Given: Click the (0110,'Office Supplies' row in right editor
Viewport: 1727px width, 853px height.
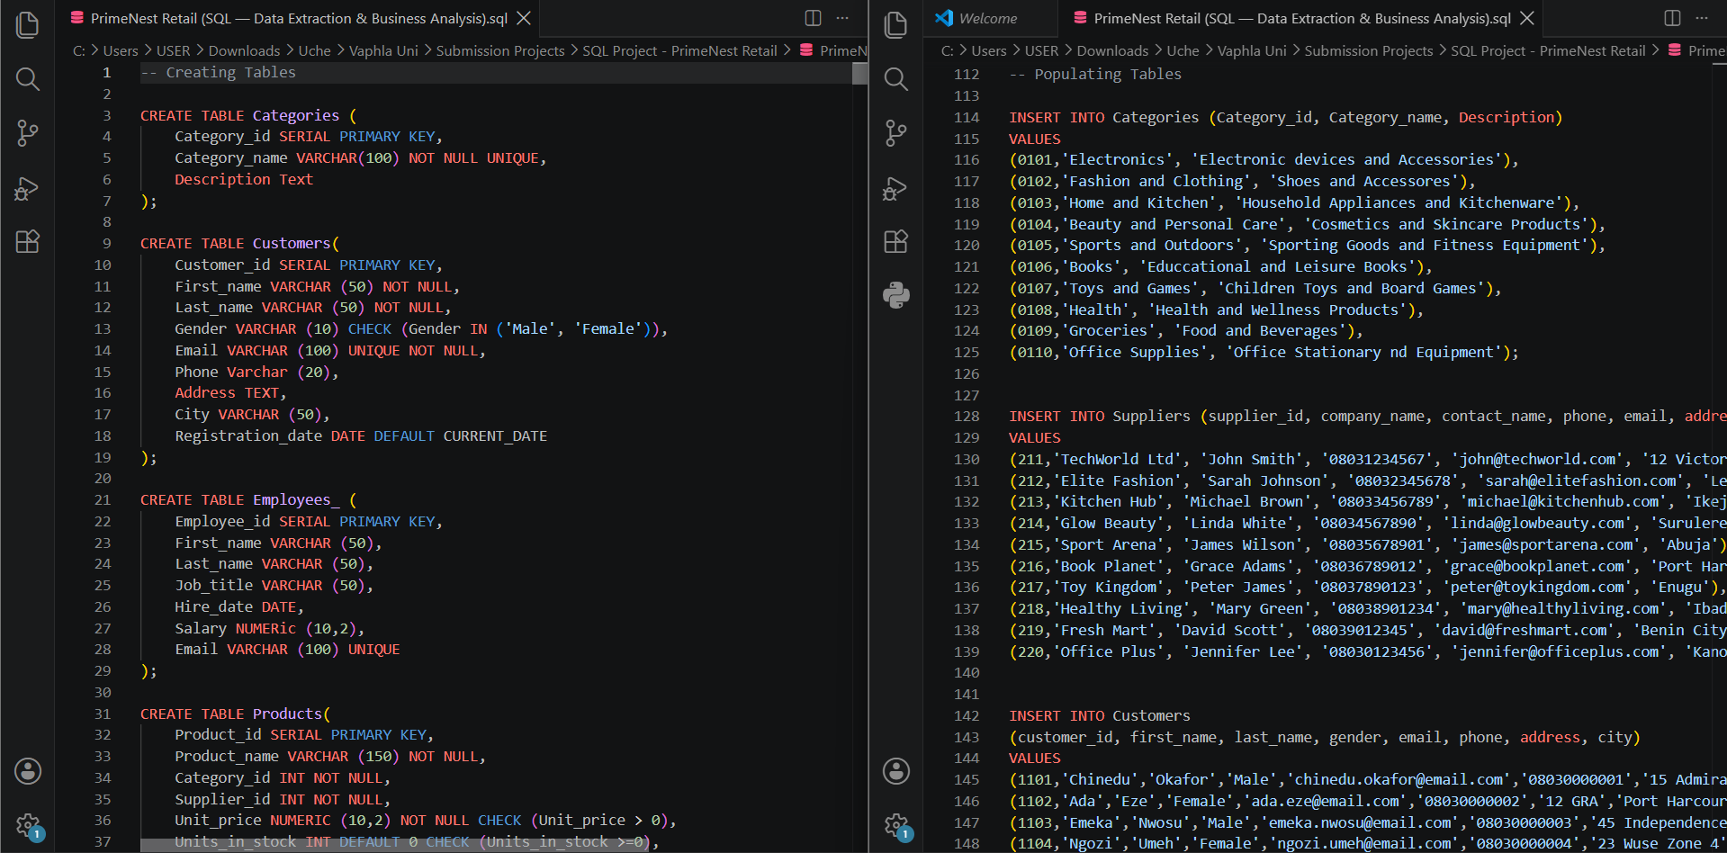Looking at the screenshot, I should coord(1264,353).
